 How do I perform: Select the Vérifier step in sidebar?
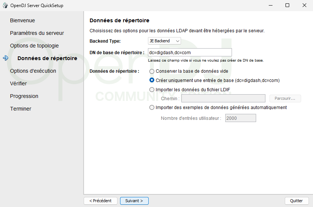pyautogui.click(x=18, y=83)
